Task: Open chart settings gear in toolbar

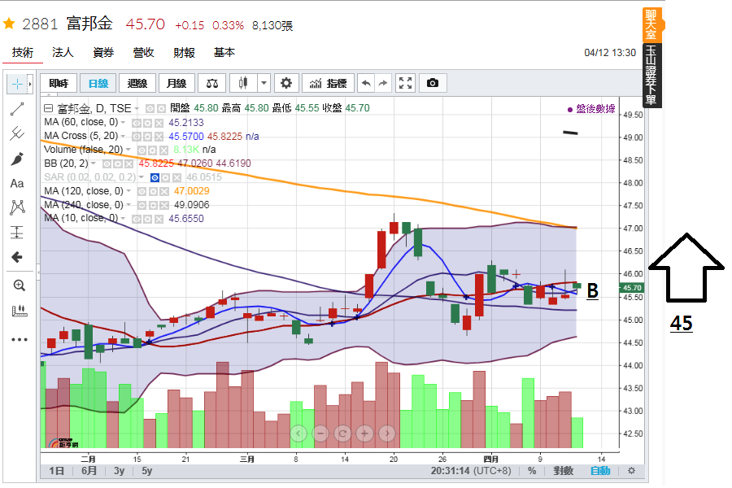Action: (286, 84)
